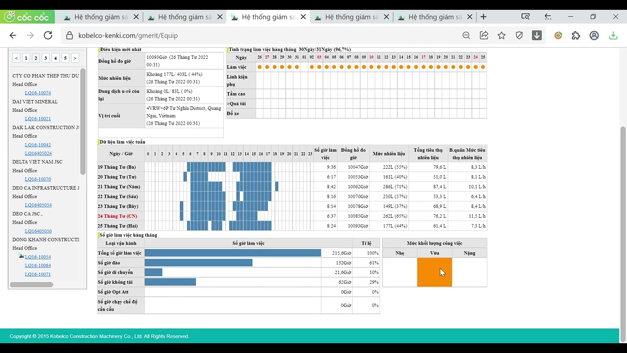Open the shield protection icon
This screenshot has width=627, height=353.
[519, 35]
